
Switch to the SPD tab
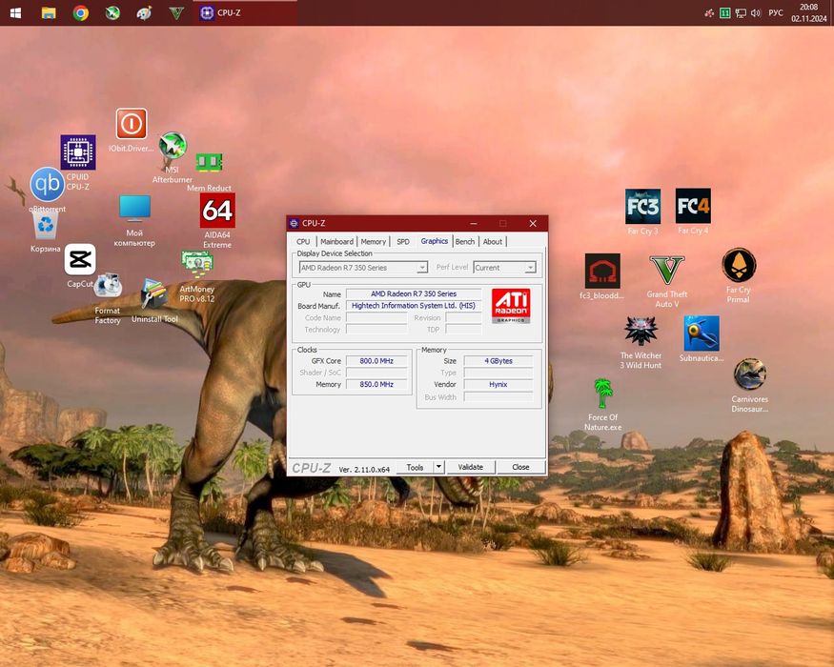tap(403, 241)
